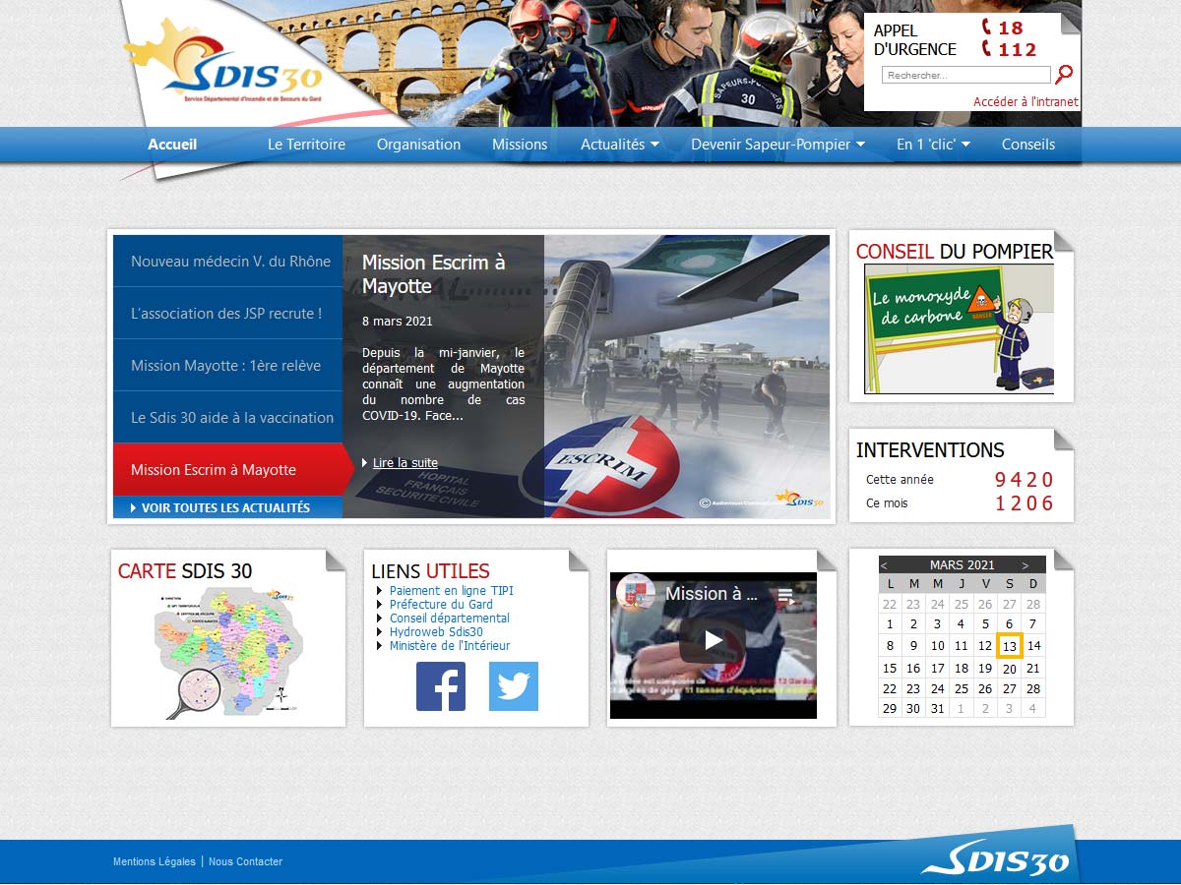Open the video playlist menu icon
Viewport: 1181px width, 885px height.
point(785,595)
